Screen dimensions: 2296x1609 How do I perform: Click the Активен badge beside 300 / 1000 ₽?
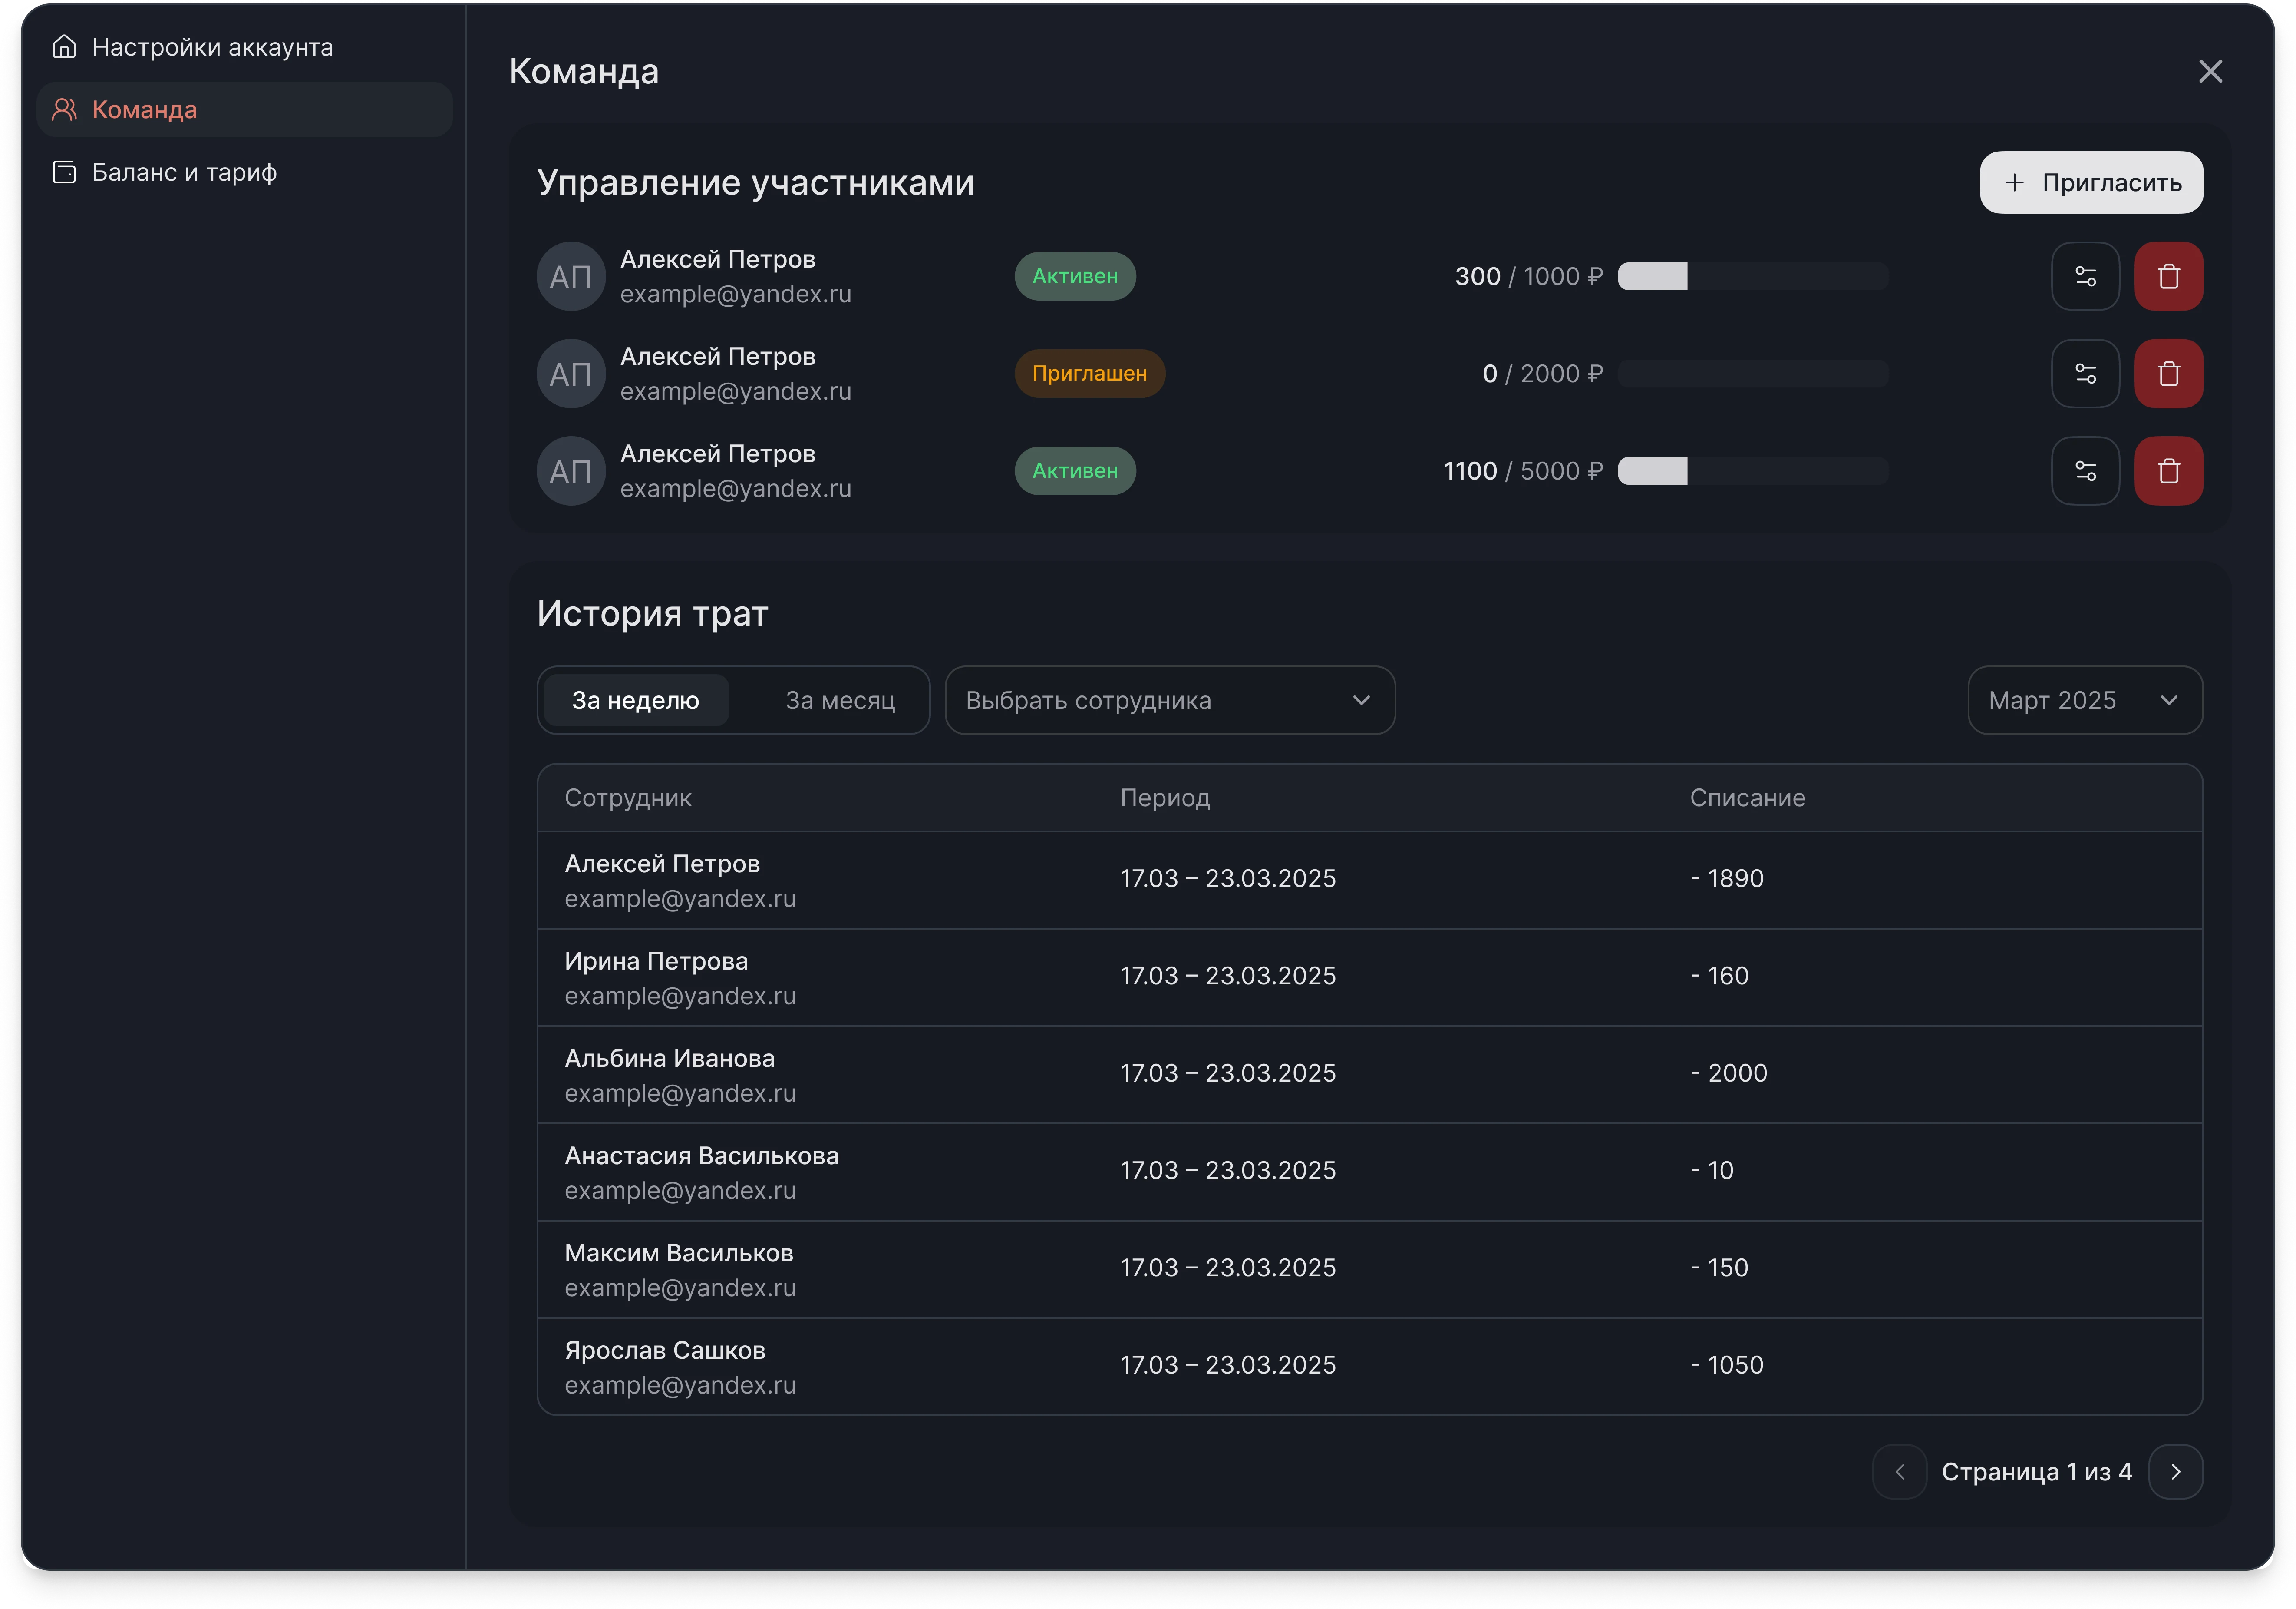coord(1075,276)
